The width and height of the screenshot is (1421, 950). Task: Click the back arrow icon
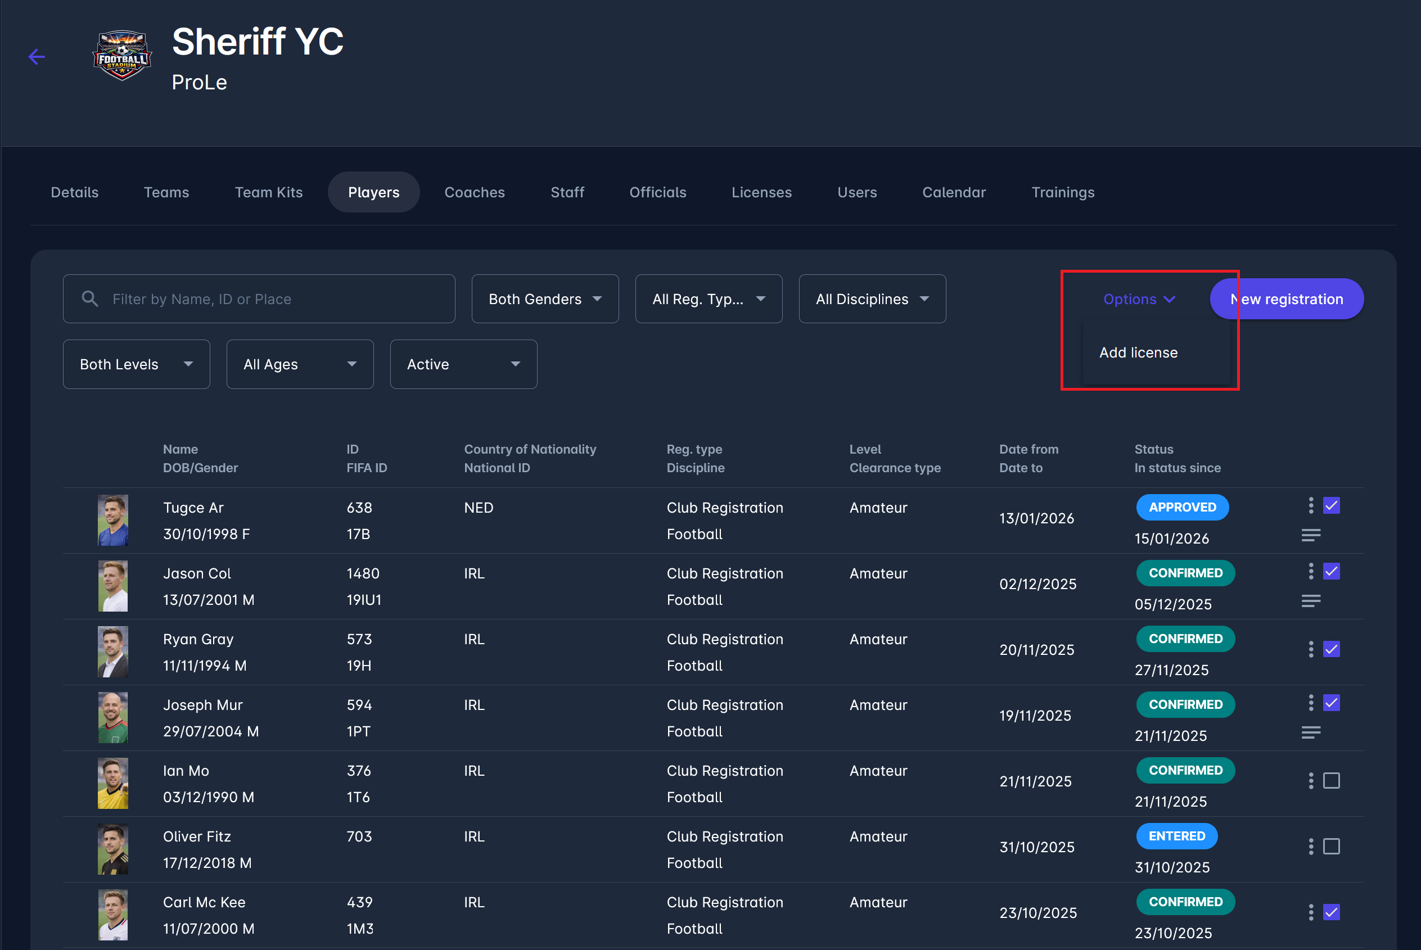pos(37,57)
